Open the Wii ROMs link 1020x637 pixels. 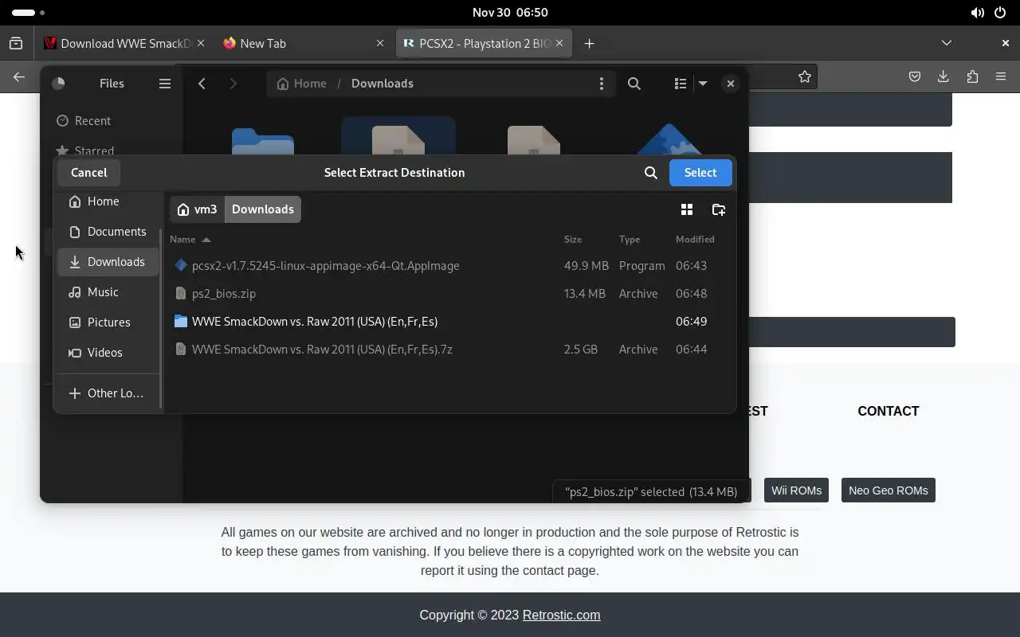(x=796, y=490)
